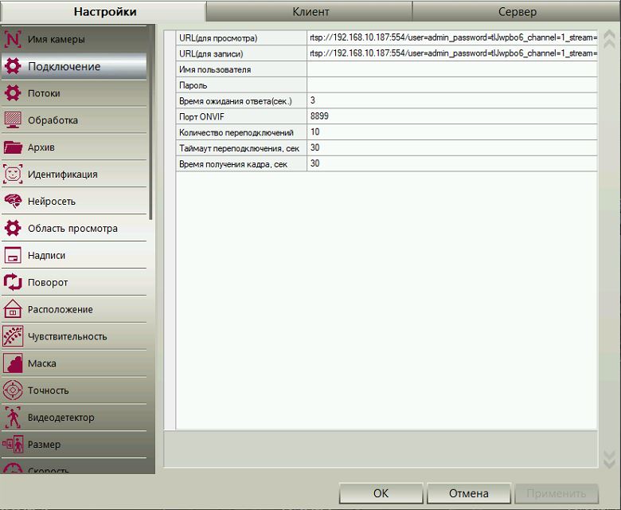Select Область просмотра in sidebar
The width and height of the screenshot is (621, 510).
point(74,228)
